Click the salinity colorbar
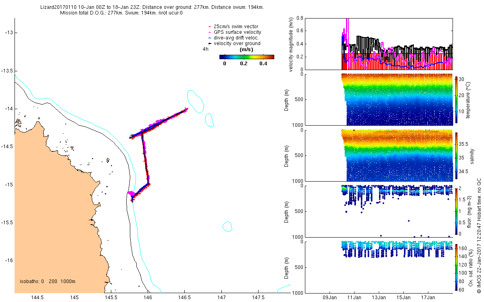The image size is (484, 302). click(x=457, y=155)
